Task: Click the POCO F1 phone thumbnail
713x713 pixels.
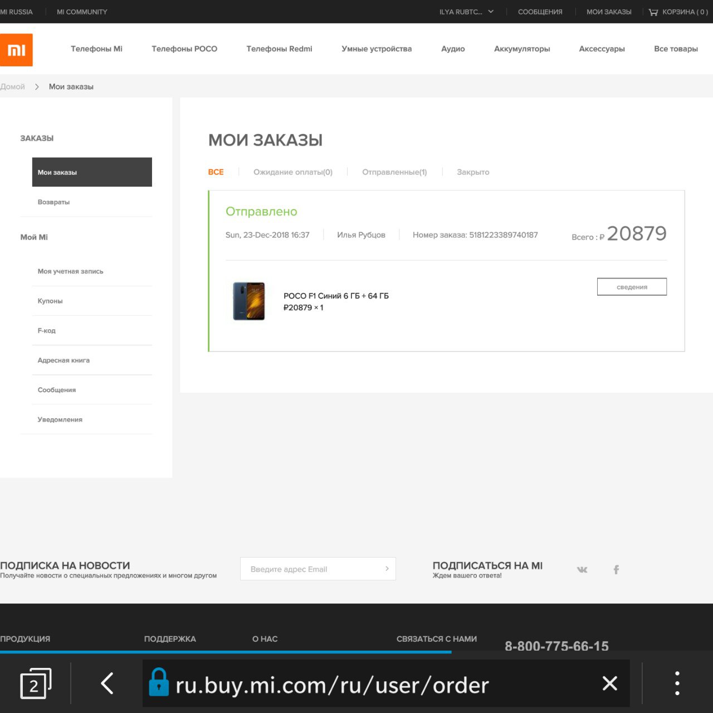Action: (x=248, y=301)
